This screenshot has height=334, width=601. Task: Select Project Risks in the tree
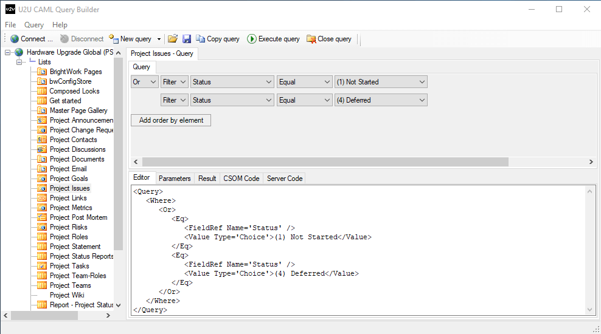[x=69, y=227]
